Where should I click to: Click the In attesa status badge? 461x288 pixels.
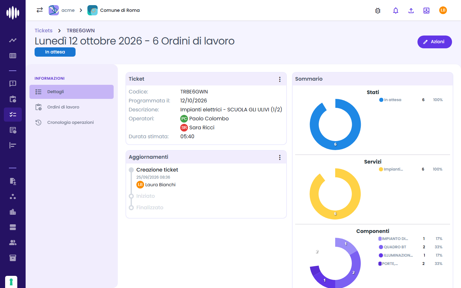55,52
